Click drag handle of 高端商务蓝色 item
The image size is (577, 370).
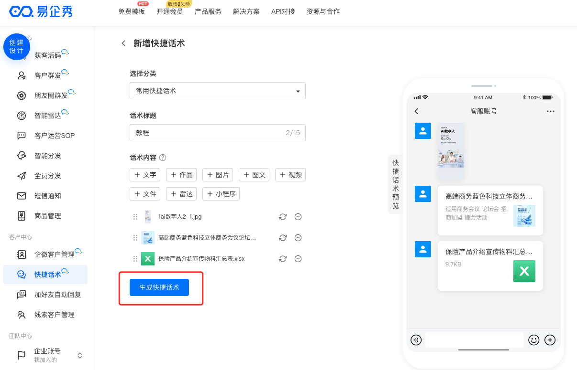135,238
